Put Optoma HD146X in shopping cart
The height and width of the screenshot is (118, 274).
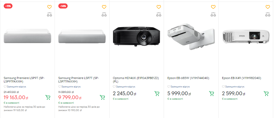click(x=157, y=94)
